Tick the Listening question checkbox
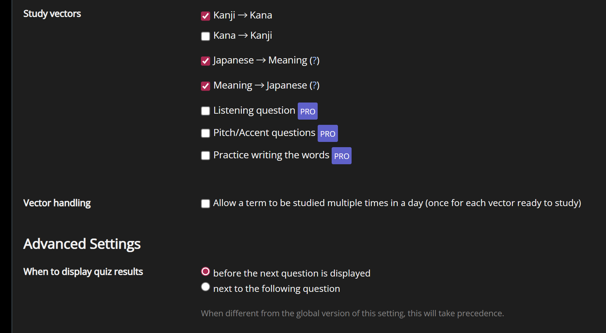 click(205, 111)
